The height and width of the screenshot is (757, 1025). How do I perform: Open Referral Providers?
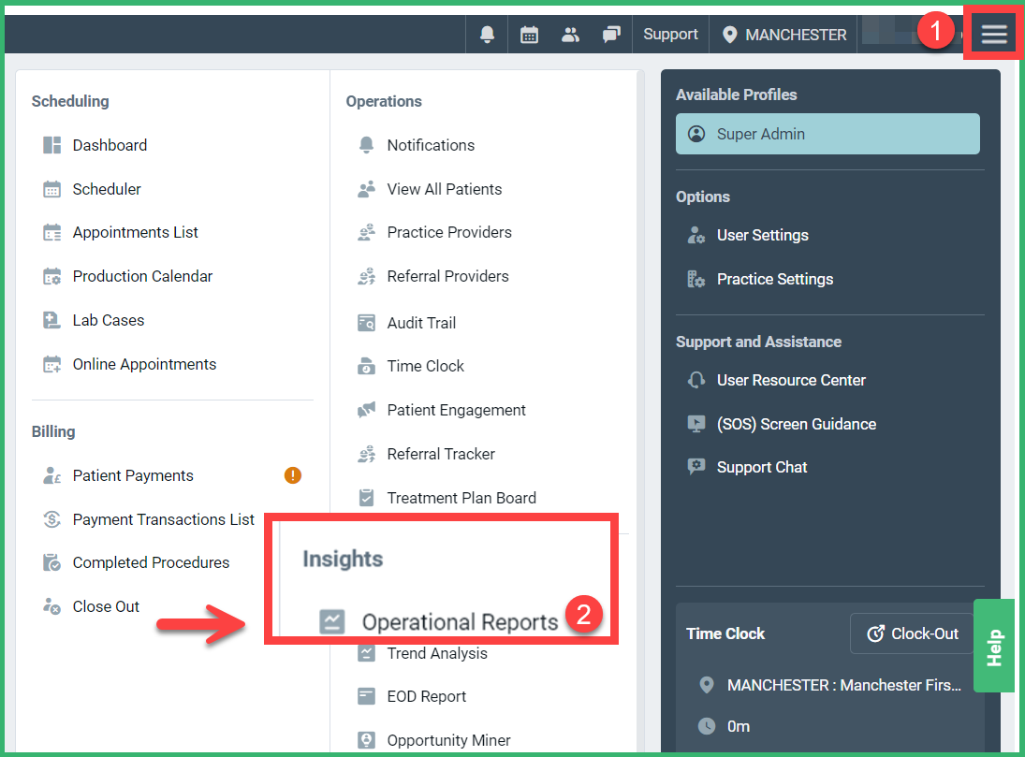pos(447,276)
